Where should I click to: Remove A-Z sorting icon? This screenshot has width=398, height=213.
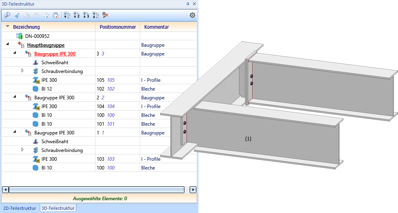[105, 15]
